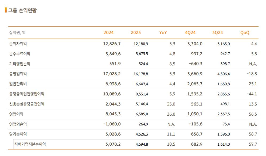
Task: Click the 그룹 손익현황 section heading
Action: pyautogui.click(x=22, y=11)
